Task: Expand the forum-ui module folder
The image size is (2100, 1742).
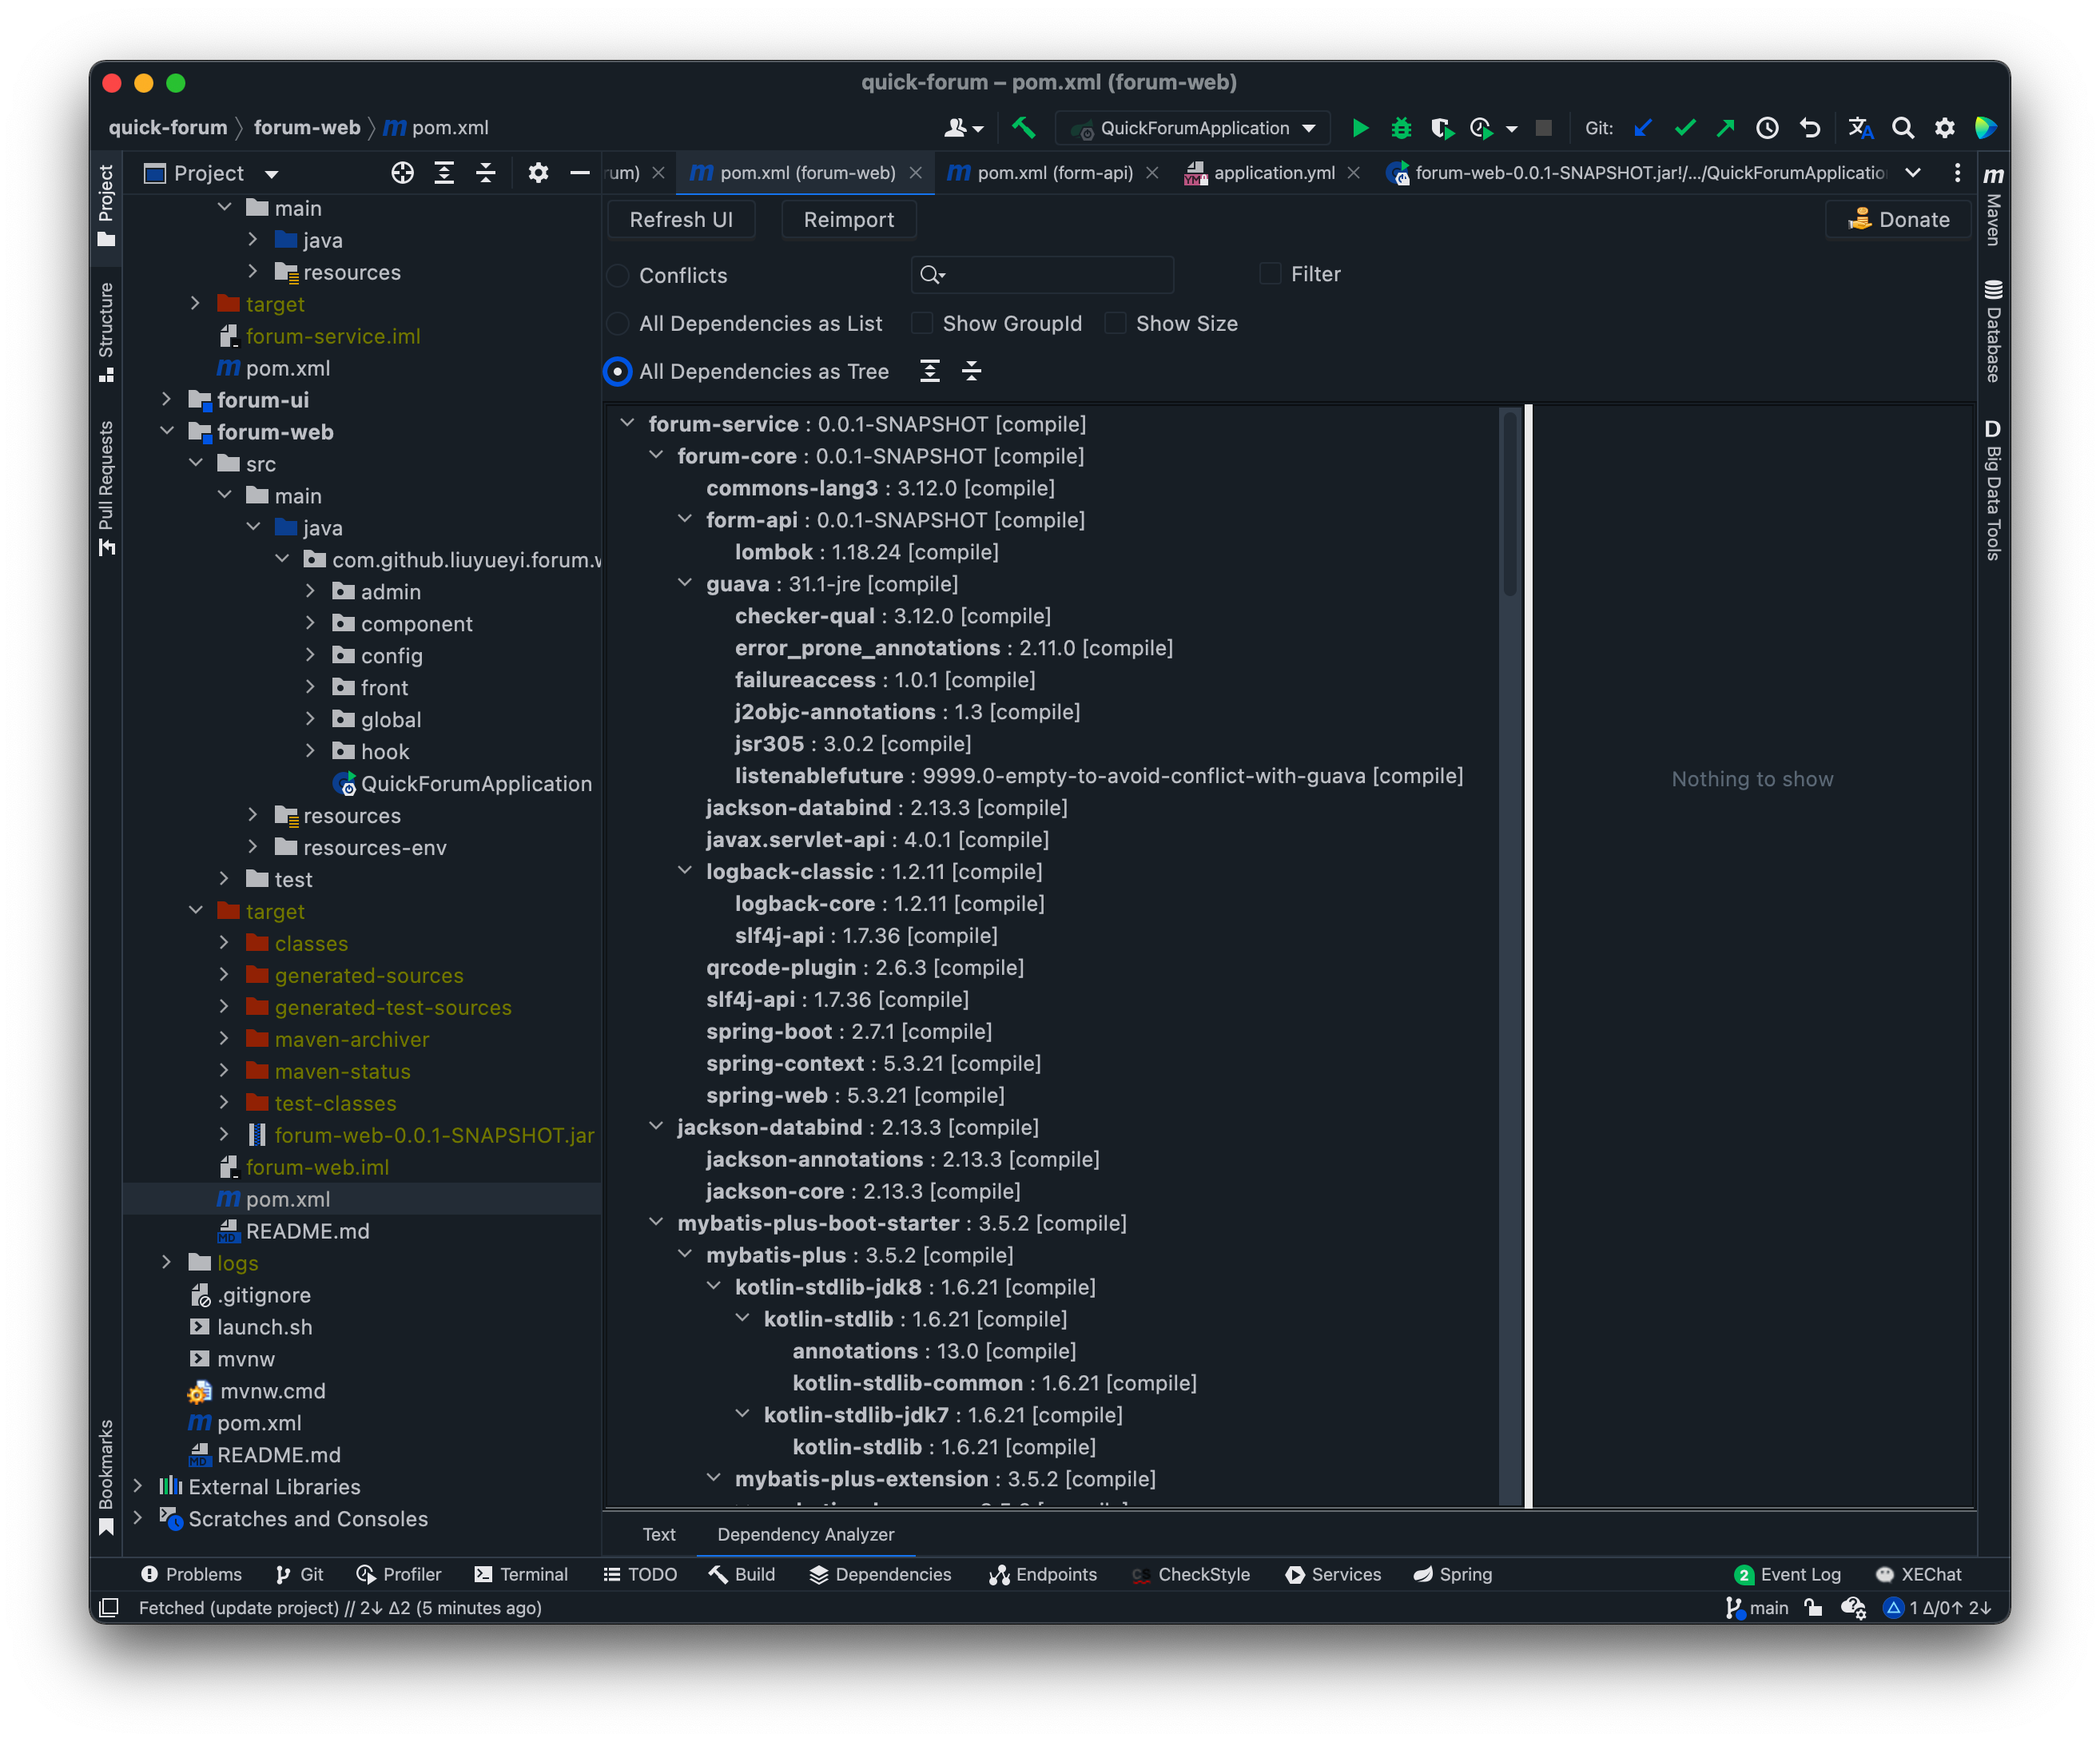Action: click(x=167, y=400)
